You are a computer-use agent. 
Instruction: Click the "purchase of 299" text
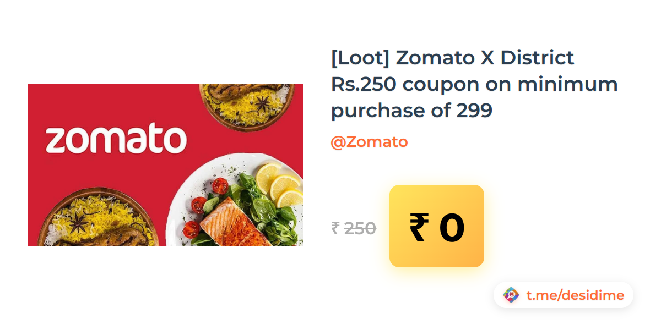(x=411, y=111)
